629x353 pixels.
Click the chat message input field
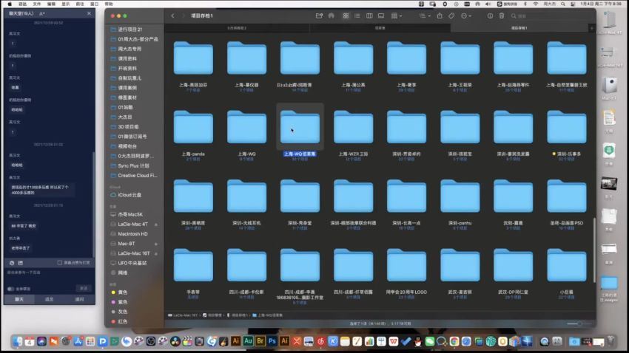(x=49, y=277)
